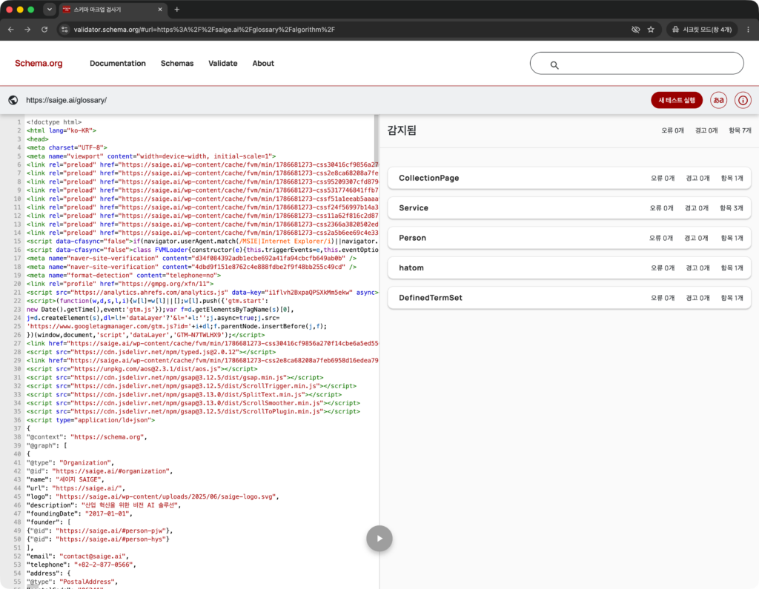Click the googletagmanager gtm.js code line
The image size is (759, 589).
(x=176, y=326)
